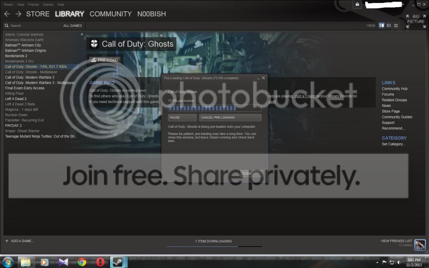Open the Steam menu

click(8, 4)
